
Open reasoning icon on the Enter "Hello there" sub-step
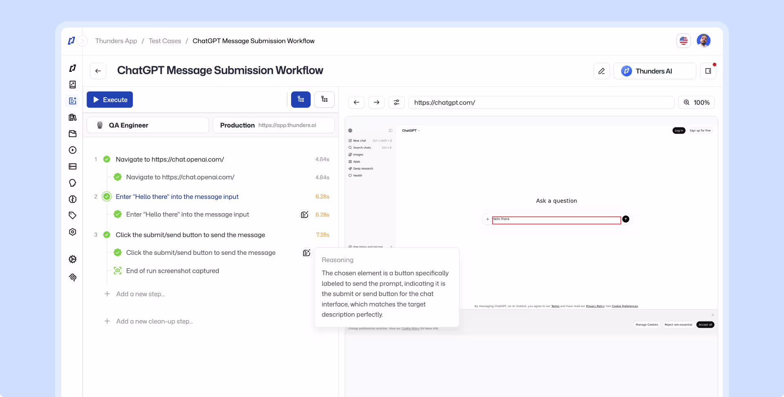305,214
